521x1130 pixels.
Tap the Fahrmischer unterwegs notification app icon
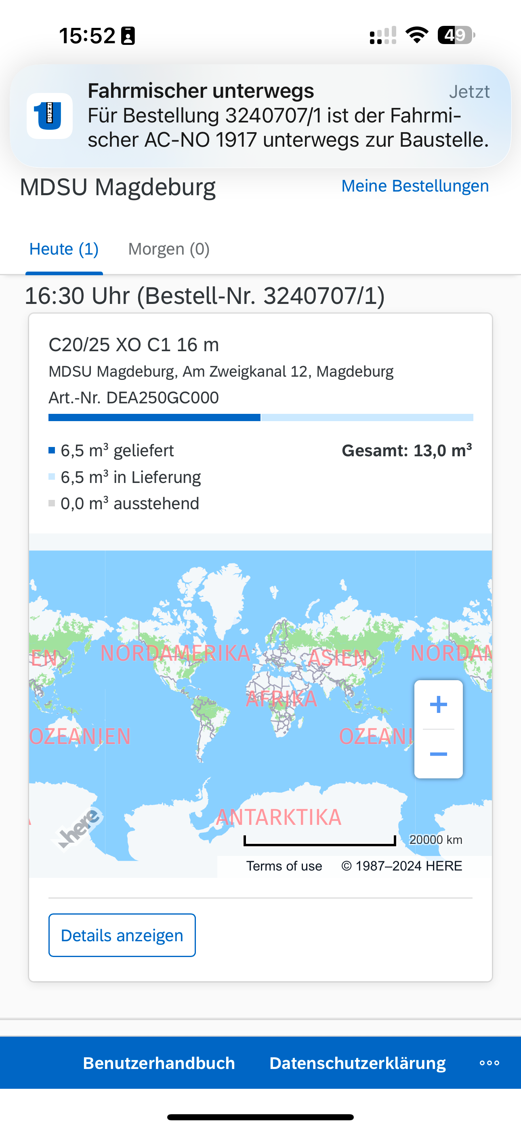50,116
